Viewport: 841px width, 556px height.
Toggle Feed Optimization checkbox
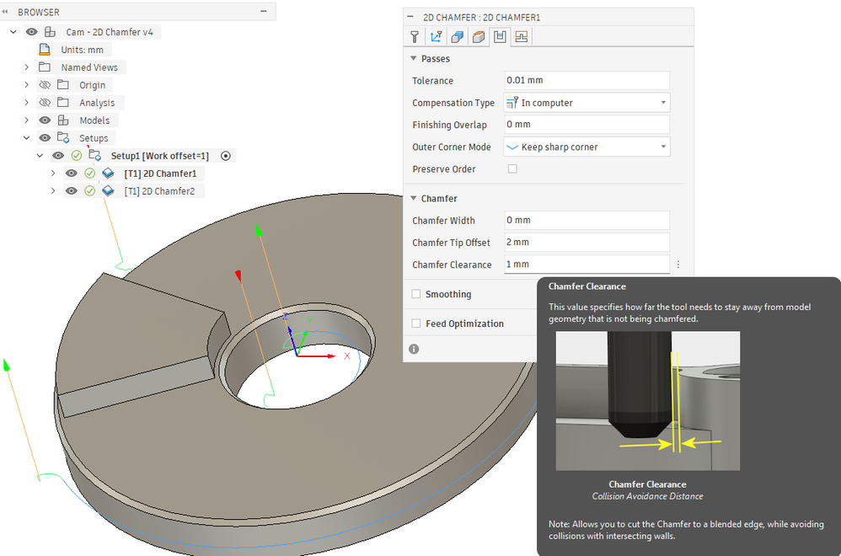pyautogui.click(x=415, y=323)
